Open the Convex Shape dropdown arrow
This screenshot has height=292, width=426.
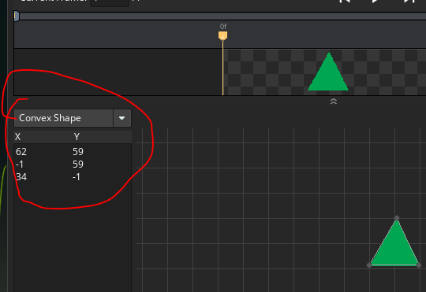122,118
